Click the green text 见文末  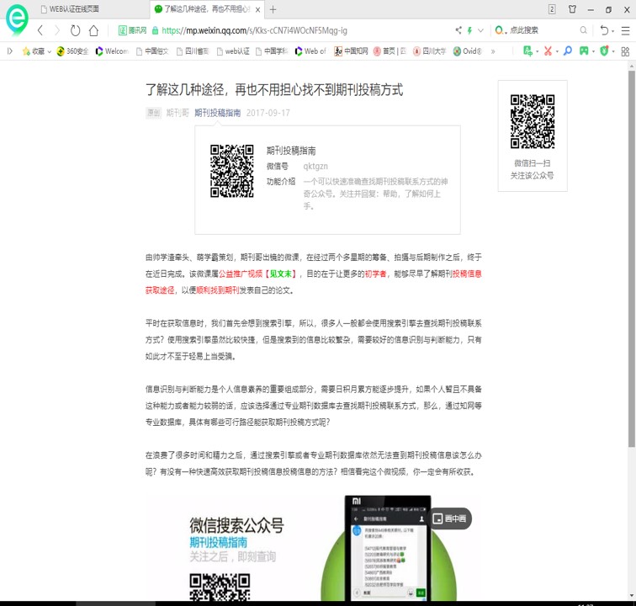pos(281,274)
